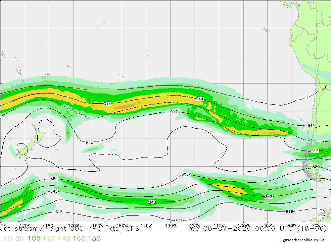
Task: Select the 160 knots legend value
Action: click(79, 238)
